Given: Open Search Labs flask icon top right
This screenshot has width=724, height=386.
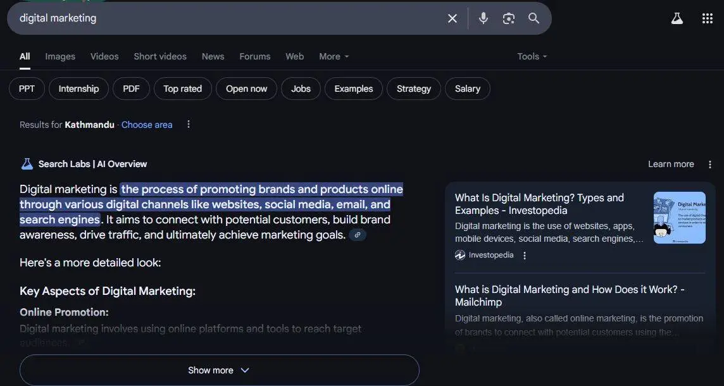Looking at the screenshot, I should 677,18.
